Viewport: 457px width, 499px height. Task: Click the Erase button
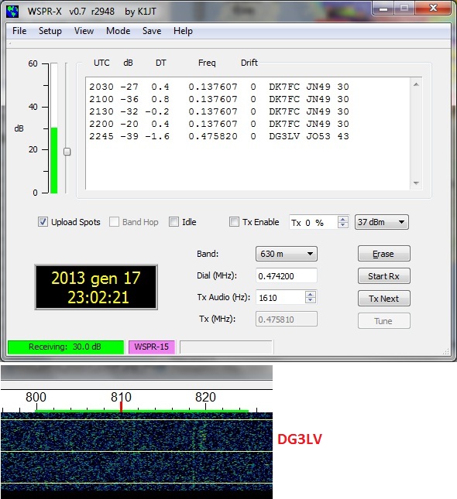click(383, 254)
